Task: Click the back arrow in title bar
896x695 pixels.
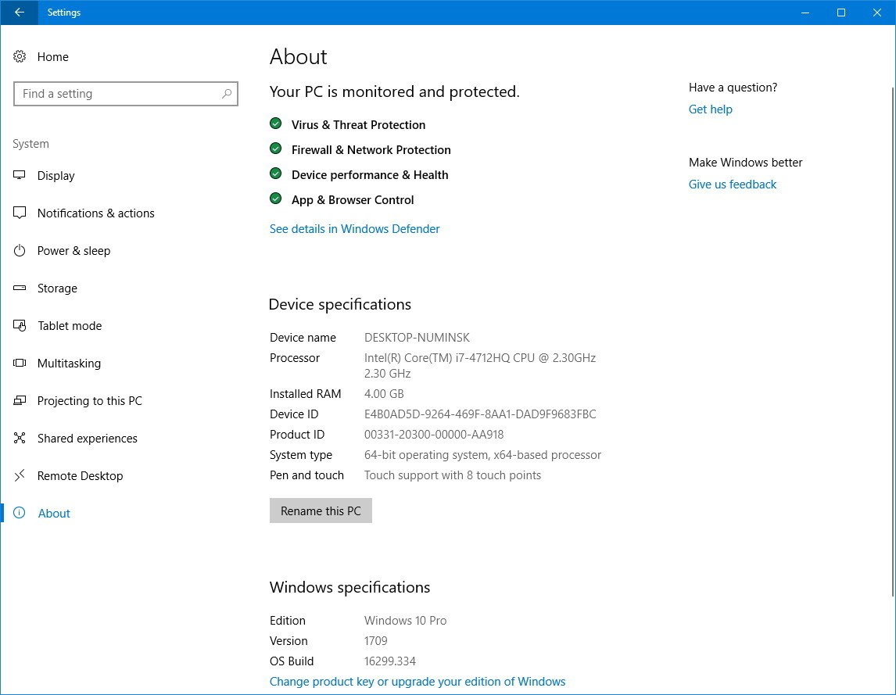Action: tap(19, 12)
